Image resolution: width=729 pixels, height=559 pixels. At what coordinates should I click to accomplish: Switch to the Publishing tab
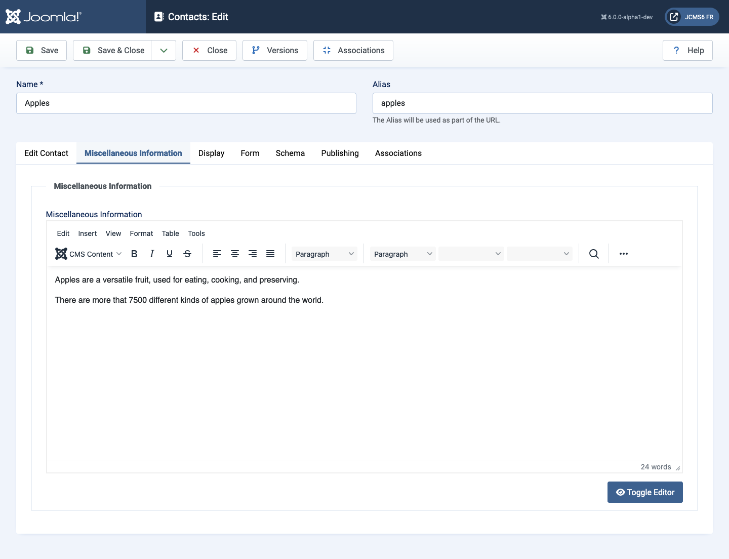pyautogui.click(x=340, y=153)
